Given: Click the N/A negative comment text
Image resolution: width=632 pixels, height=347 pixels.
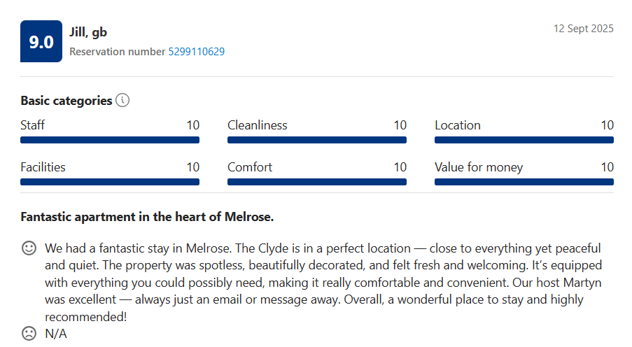Looking at the screenshot, I should 56,334.
